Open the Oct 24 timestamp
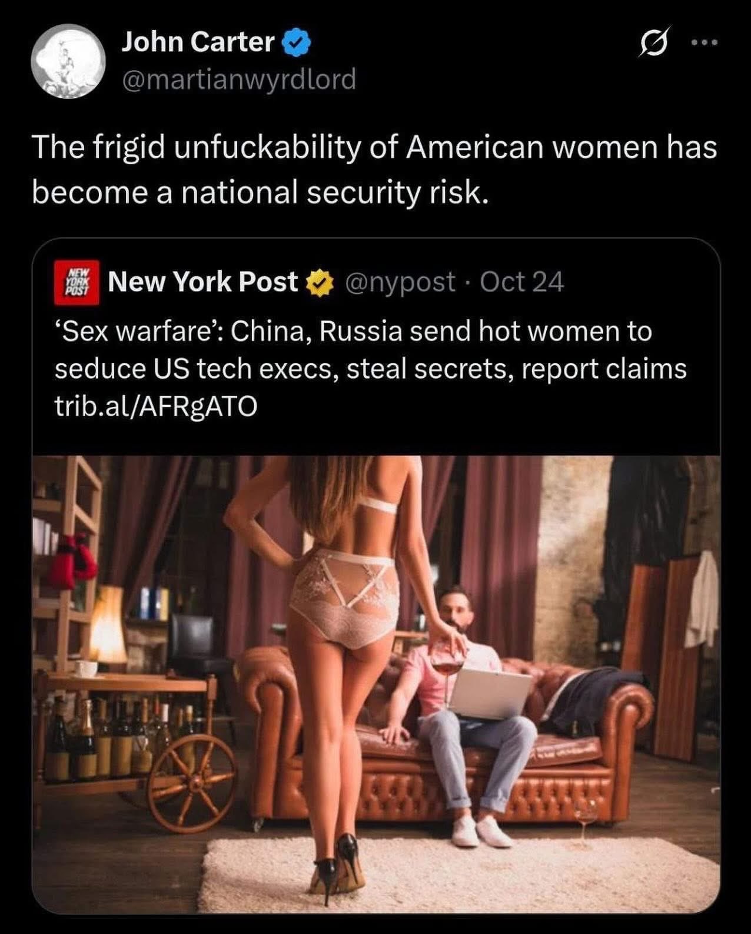The width and height of the screenshot is (751, 934). click(522, 281)
